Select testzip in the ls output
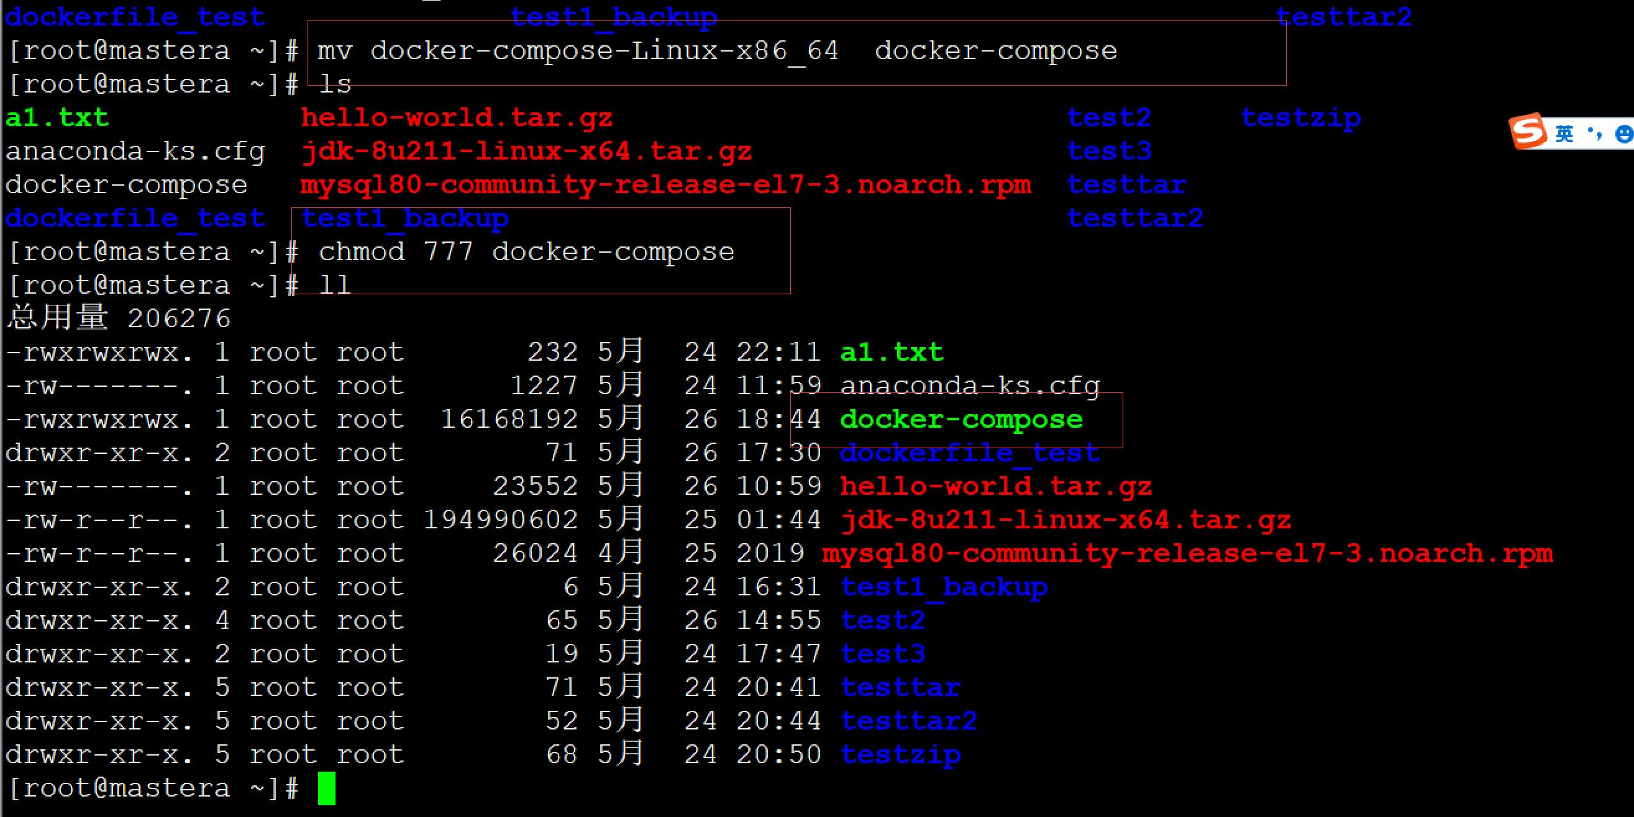Screen dimensions: 1634x817 click(1300, 119)
